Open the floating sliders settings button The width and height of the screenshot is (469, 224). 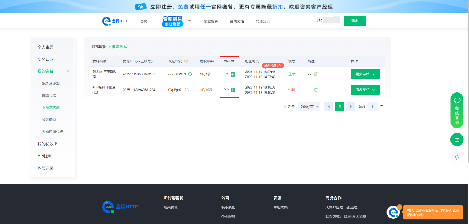click(457, 140)
